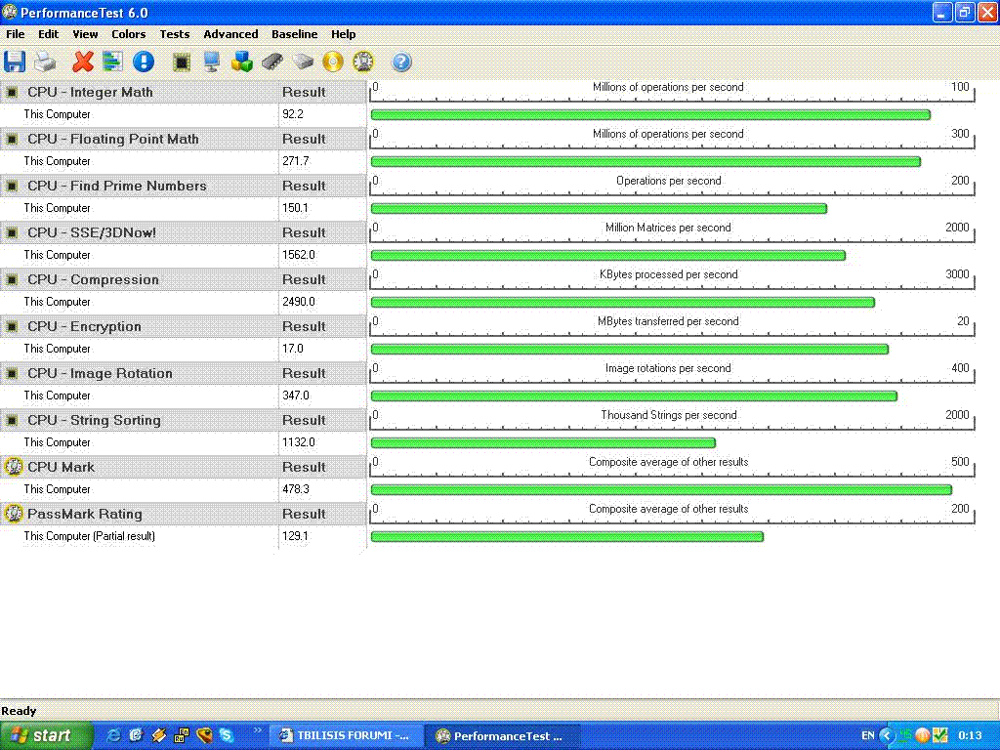This screenshot has height=750, width=1000.
Task: Click the PerformanceTest taskbar button
Action: (503, 735)
